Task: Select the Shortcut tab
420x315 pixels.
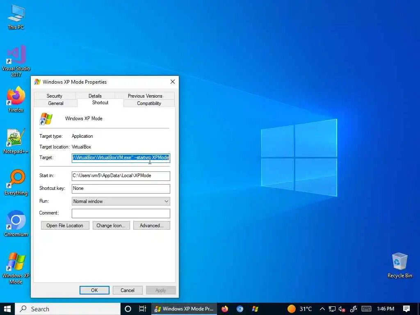Action: point(100,103)
